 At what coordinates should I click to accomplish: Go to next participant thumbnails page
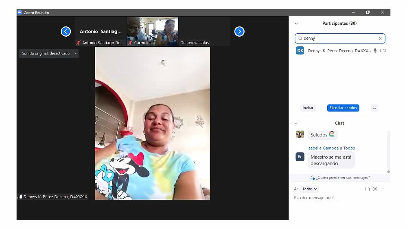[239, 31]
